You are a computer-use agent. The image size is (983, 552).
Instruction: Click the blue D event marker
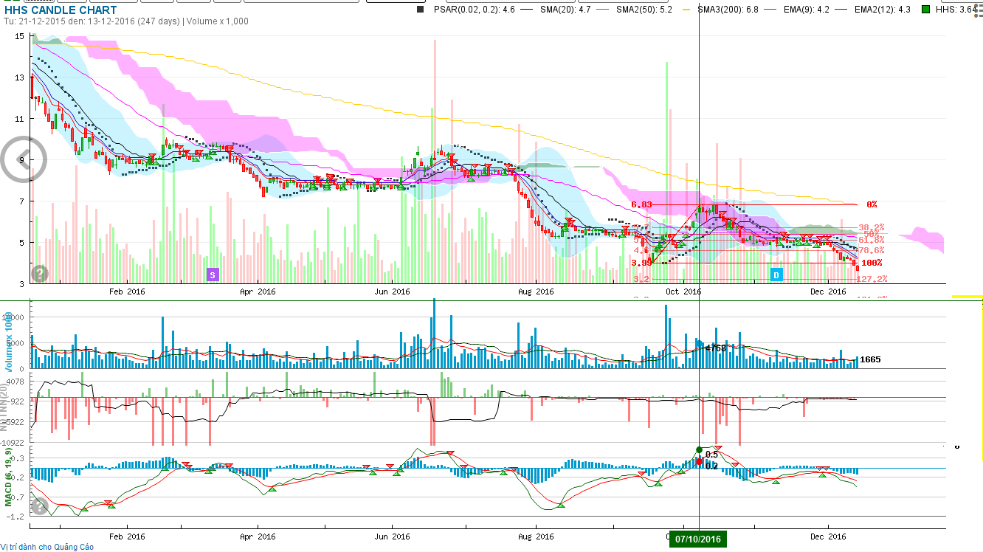[x=776, y=275]
